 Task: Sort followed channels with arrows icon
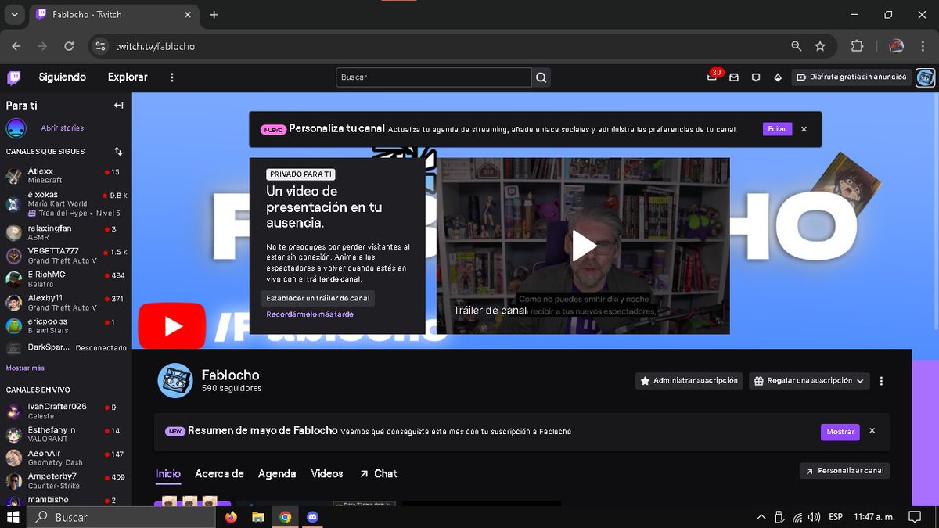tap(118, 151)
